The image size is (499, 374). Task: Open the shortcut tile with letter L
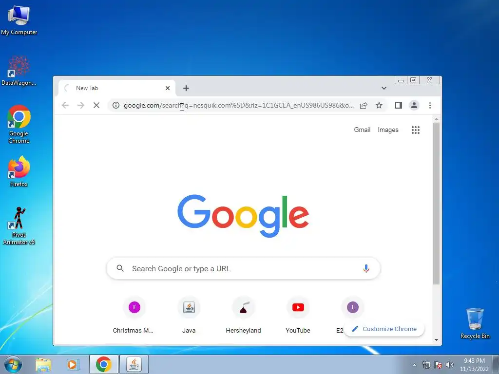[353, 307]
